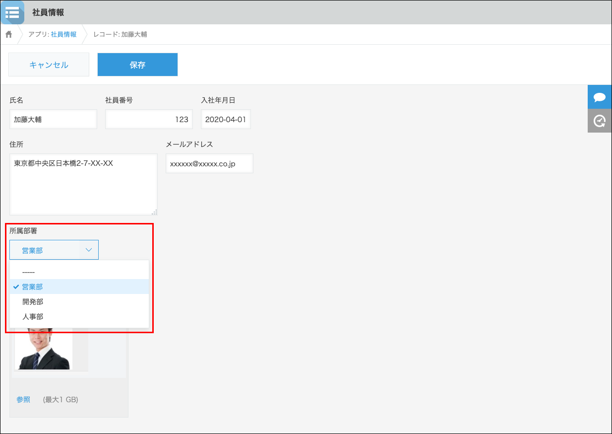The width and height of the screenshot is (612, 434).
Task: Select the blank ----- option
Action: tap(79, 272)
